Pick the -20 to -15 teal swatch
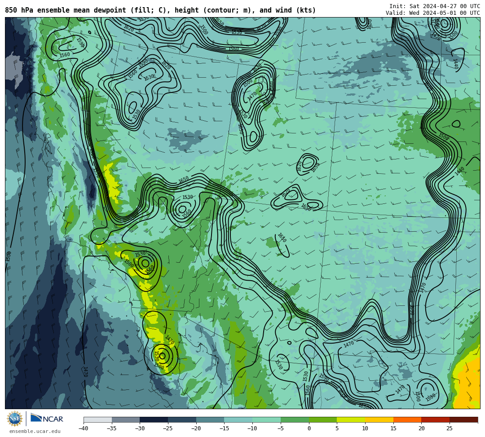 210,419
